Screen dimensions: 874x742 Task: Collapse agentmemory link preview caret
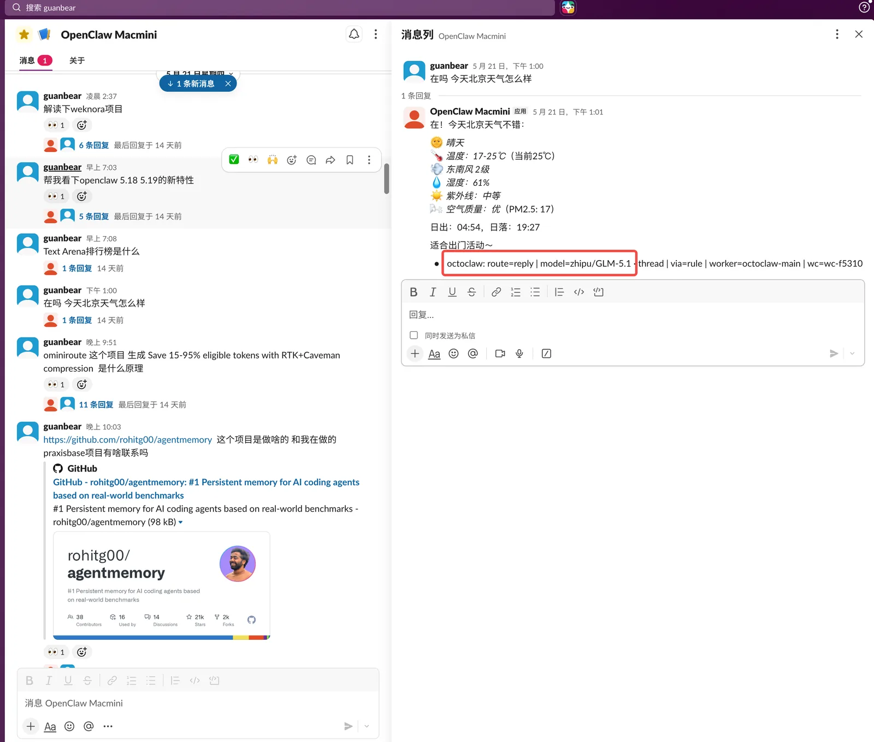(181, 522)
